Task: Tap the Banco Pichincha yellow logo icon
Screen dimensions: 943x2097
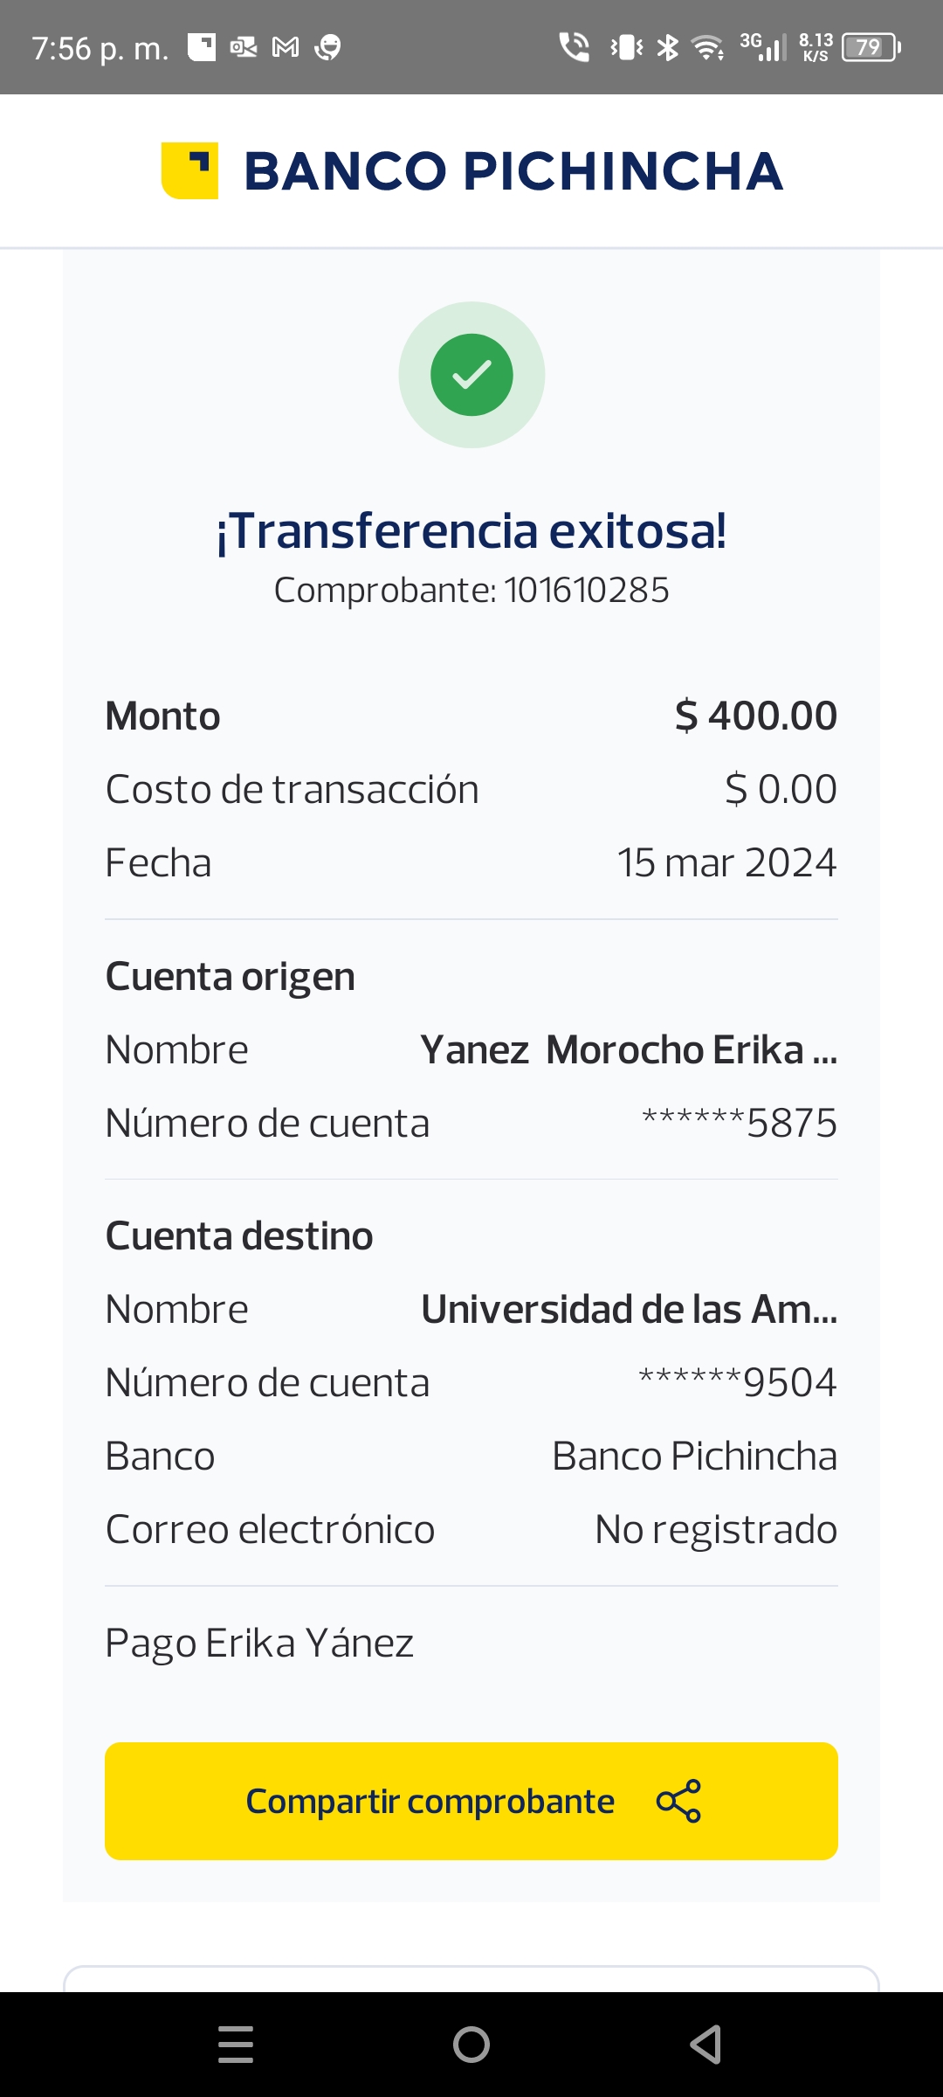Action: (x=189, y=170)
